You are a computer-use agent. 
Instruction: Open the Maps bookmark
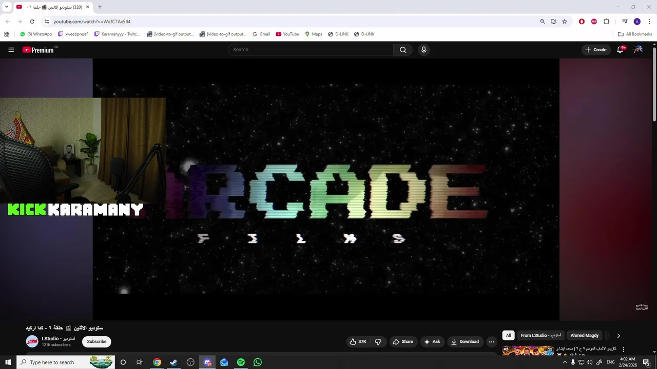[x=313, y=34]
